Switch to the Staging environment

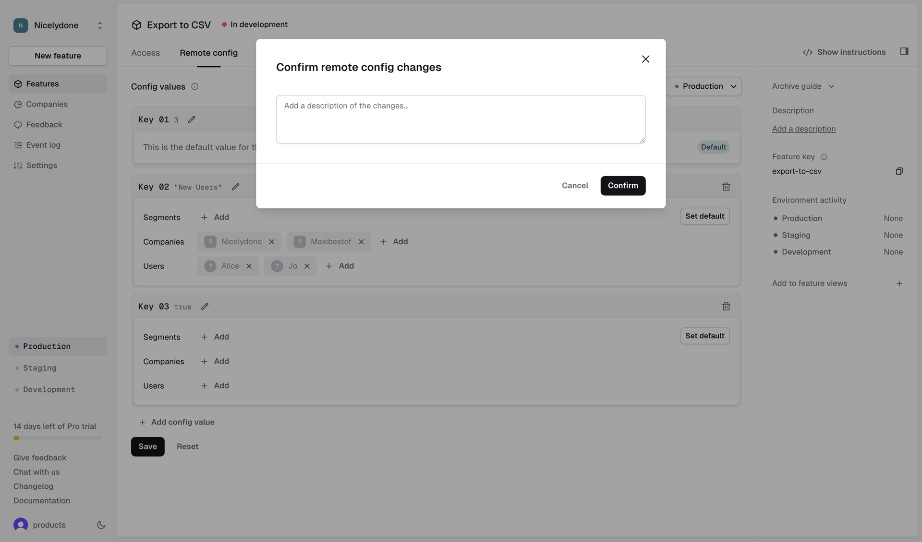(39, 368)
